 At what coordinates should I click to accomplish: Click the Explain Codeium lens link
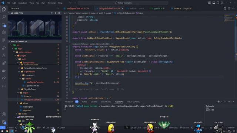tap(93, 44)
